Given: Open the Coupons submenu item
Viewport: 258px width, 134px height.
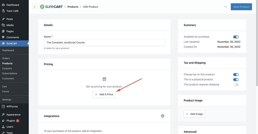Looking at the screenshot, I should click(x=7, y=68).
